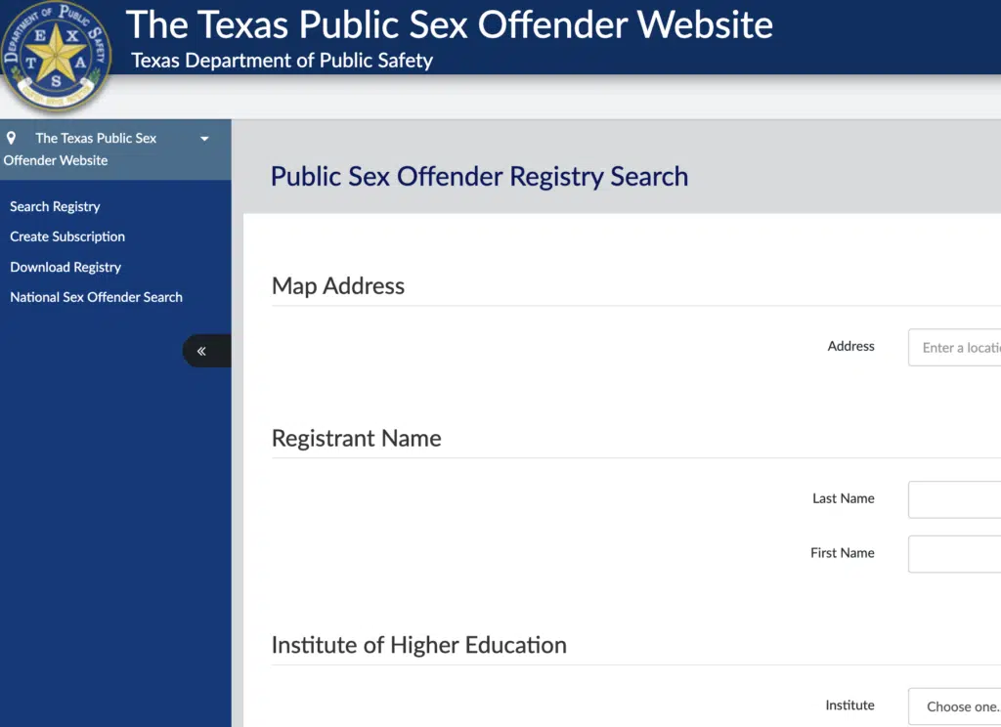Click the 'Address' field label

(x=851, y=346)
